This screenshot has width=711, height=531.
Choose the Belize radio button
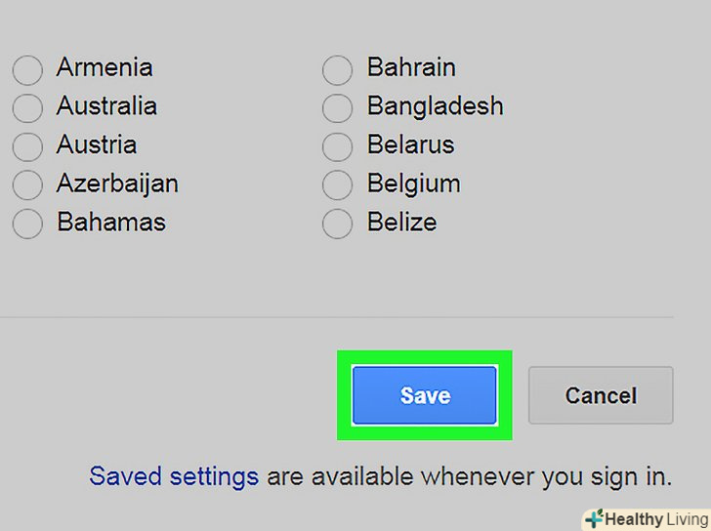pyautogui.click(x=337, y=224)
